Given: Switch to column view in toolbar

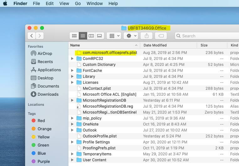Looking at the screenshot, I should click(x=91, y=36).
